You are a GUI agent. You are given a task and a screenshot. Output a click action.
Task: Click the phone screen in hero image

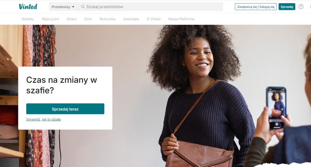(276, 108)
